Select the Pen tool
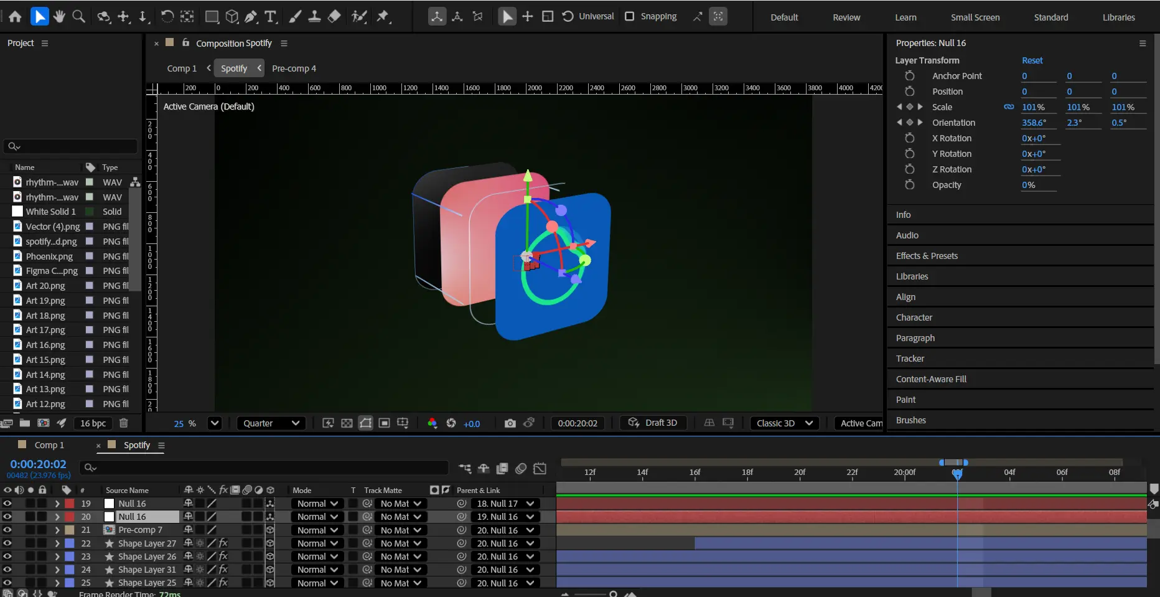Viewport: 1160px width, 597px height. pyautogui.click(x=251, y=17)
